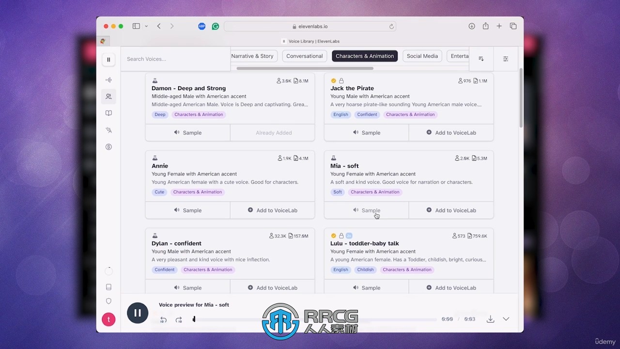
Task: Click the English tag on Lulu card
Action: click(341, 270)
